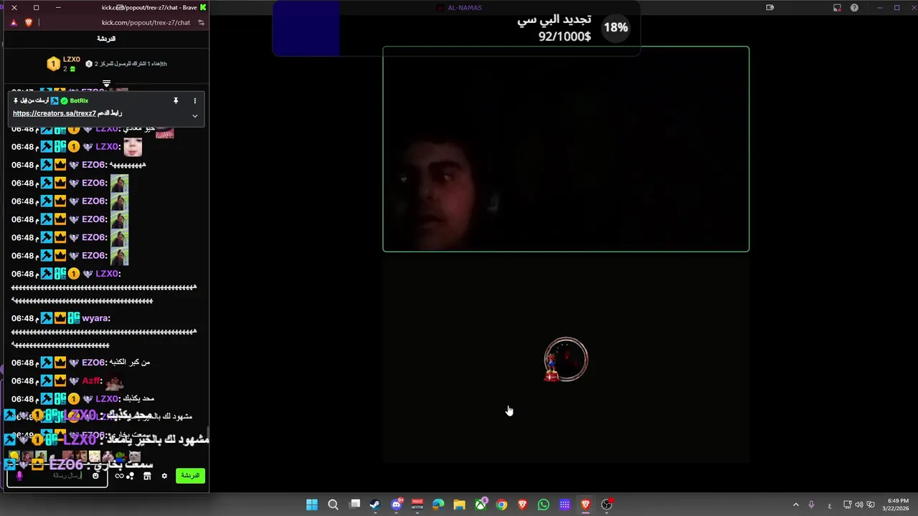Open Task View on taskbar
Screen dimensions: 918x516
(354, 505)
